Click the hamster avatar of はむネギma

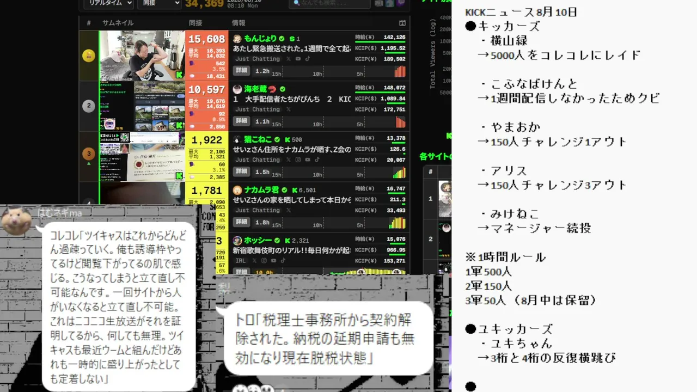pyautogui.click(x=15, y=220)
